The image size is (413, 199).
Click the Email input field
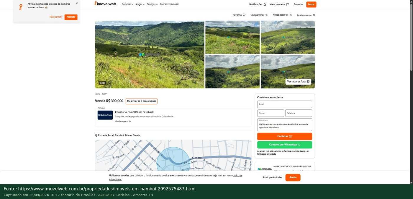(x=285, y=104)
